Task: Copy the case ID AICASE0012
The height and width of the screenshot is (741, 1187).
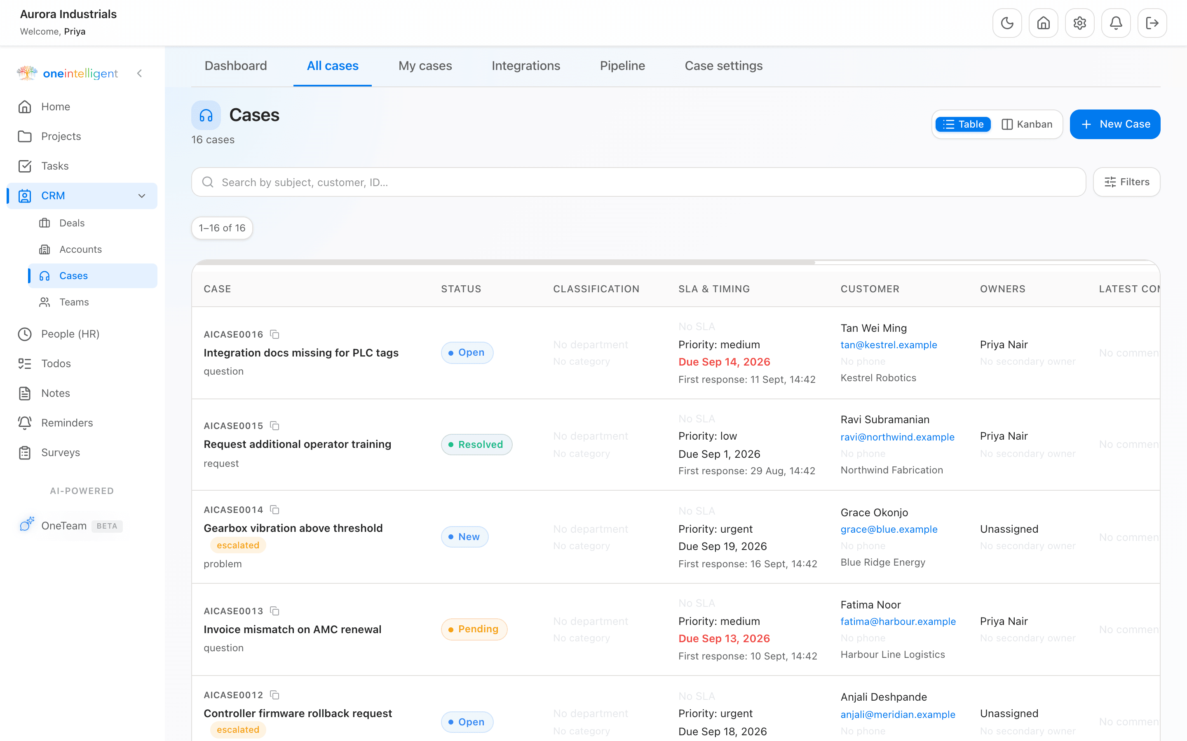Action: [274, 695]
